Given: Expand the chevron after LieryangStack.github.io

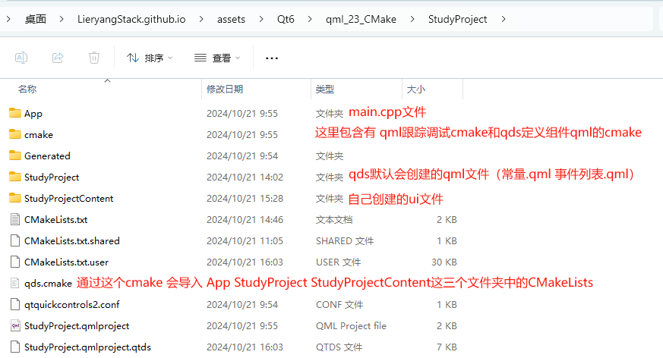Looking at the screenshot, I should (x=201, y=19).
